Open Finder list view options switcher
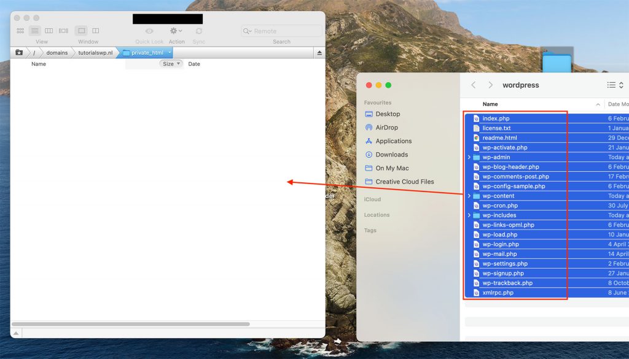629x359 pixels. (x=615, y=85)
